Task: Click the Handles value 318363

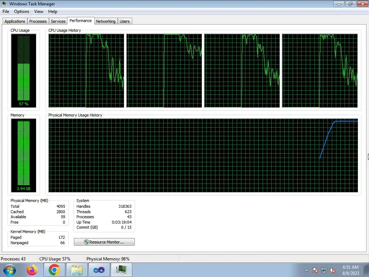Action: (125, 206)
